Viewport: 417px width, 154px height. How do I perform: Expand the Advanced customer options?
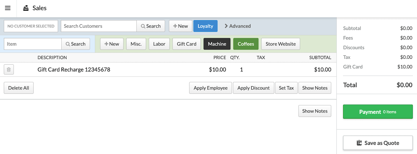click(237, 26)
